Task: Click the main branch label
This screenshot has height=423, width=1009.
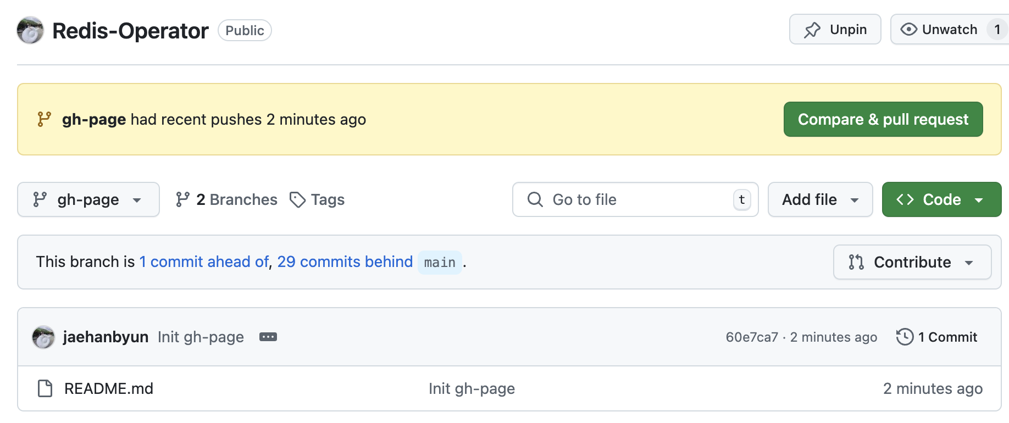Action: coord(440,263)
